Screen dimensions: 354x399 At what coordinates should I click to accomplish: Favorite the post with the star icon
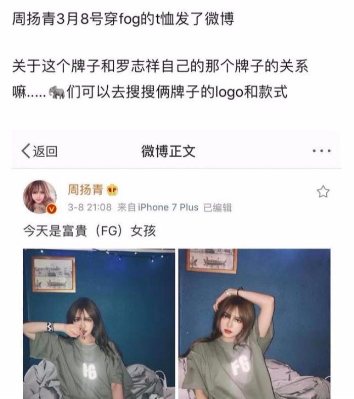coord(323,192)
